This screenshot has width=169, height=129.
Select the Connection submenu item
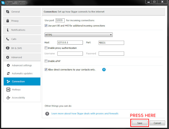[22, 82]
